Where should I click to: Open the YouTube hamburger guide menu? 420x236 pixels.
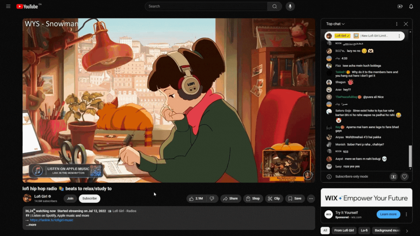click(x=8, y=6)
